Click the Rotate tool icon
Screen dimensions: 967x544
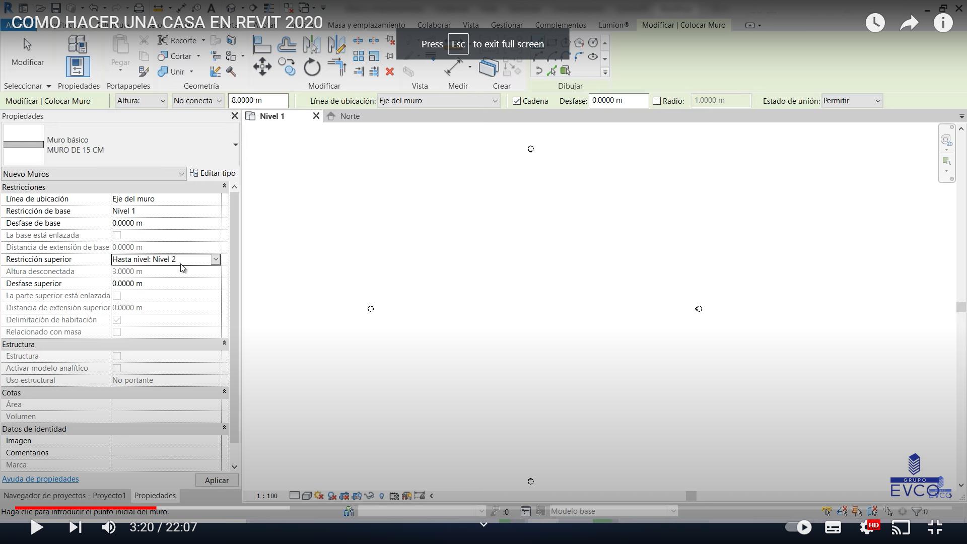click(312, 67)
